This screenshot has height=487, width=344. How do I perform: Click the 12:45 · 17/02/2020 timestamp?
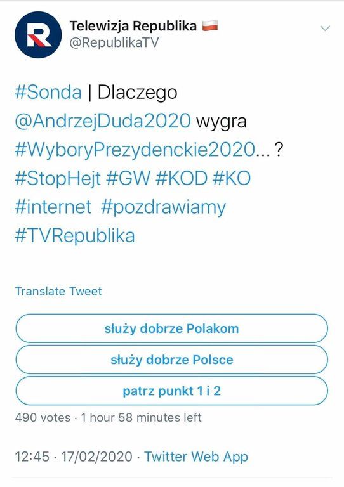74,457
